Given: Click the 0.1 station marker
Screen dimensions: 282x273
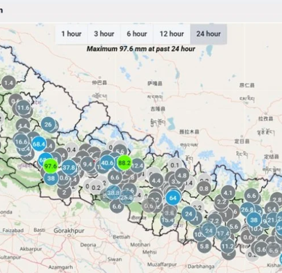Looking at the screenshot, I should (175, 165).
